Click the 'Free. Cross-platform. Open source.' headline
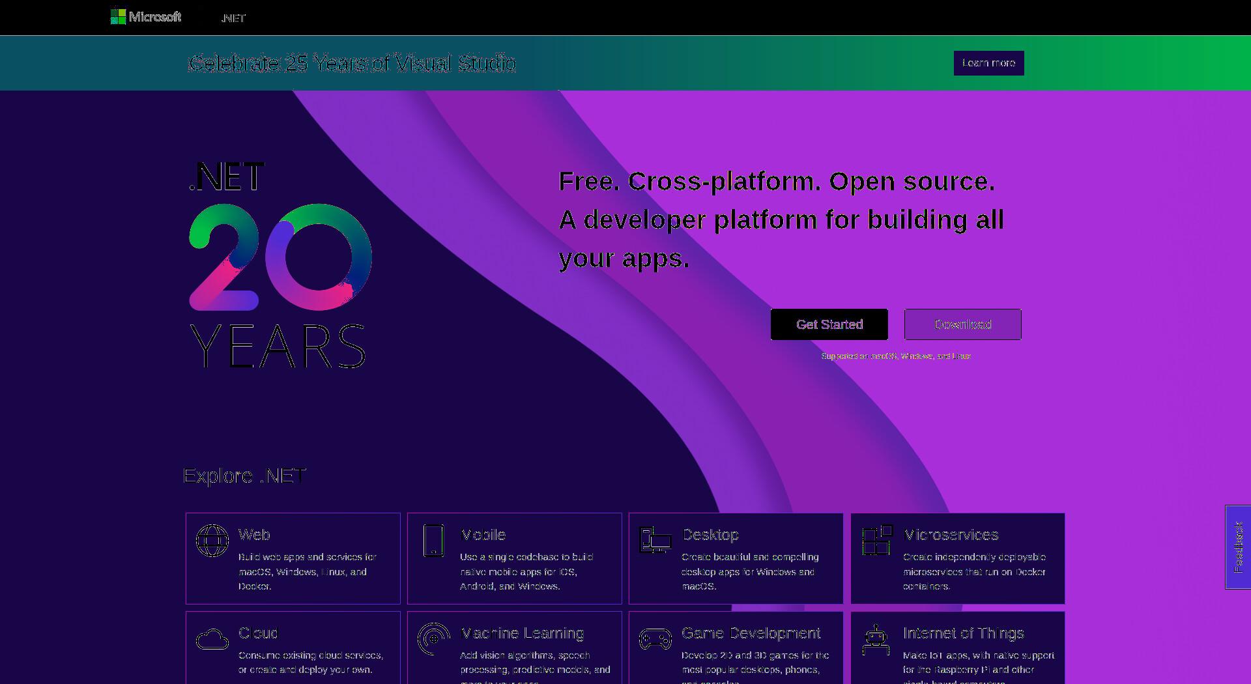Screen dimensions: 1251x684 point(777,181)
